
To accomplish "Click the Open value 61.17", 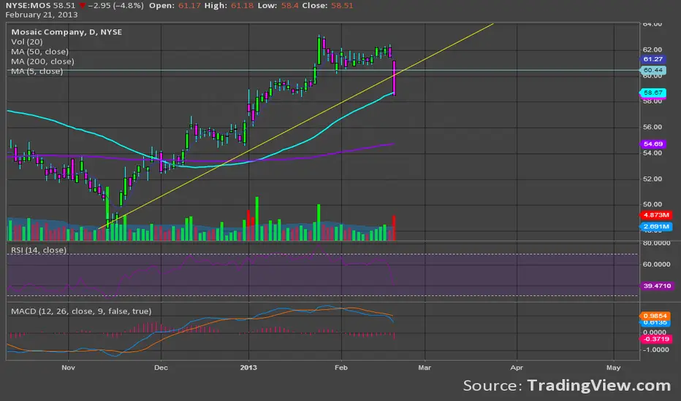I will [189, 6].
